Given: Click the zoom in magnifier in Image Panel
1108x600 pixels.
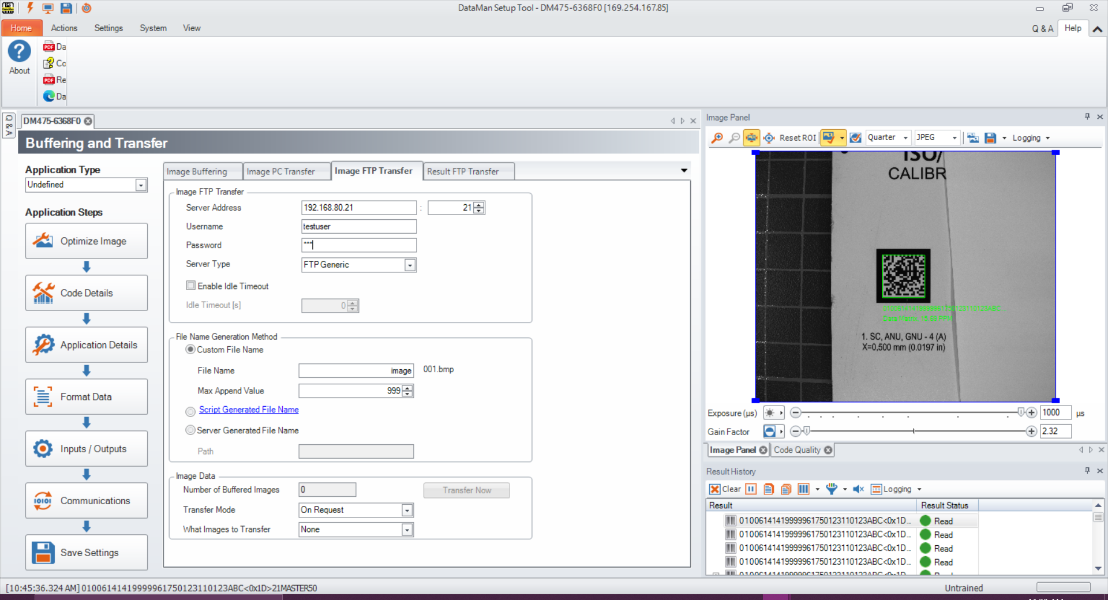Looking at the screenshot, I should 717,138.
